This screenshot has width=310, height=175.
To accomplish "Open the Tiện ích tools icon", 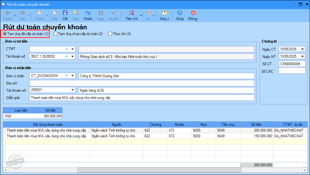I will point(131,13).
